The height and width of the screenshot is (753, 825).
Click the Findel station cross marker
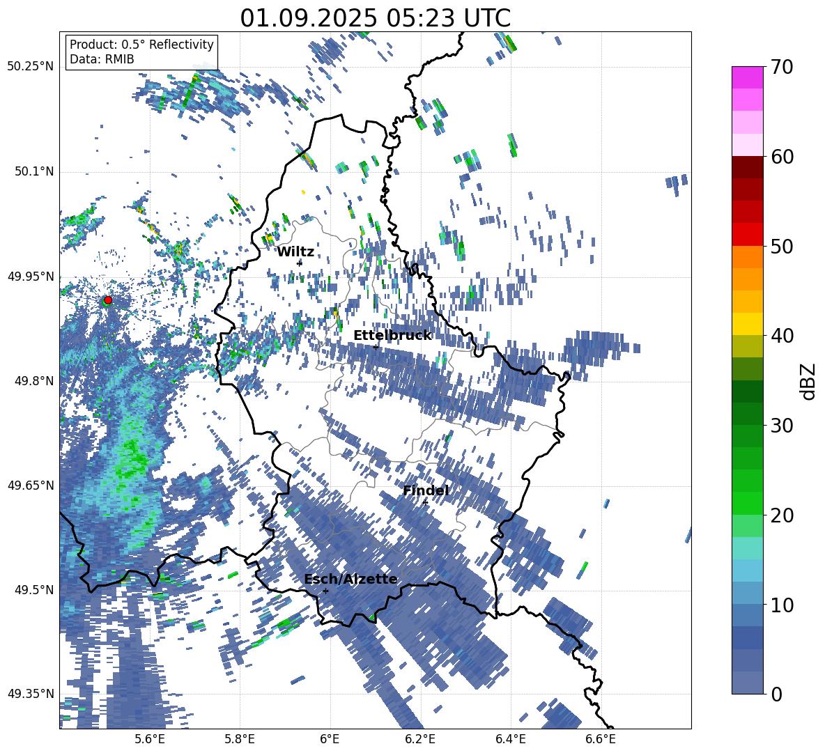point(425,502)
